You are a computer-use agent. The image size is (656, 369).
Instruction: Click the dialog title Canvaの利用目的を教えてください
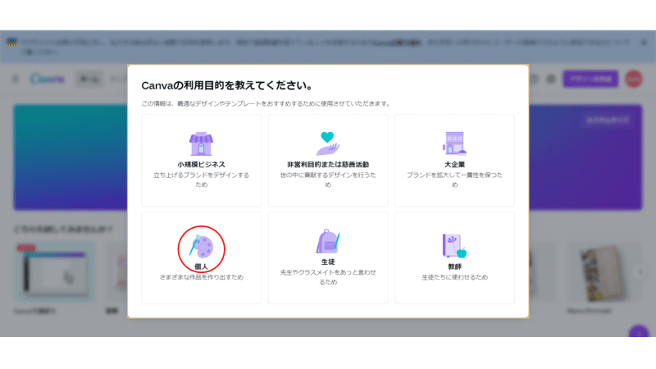227,85
